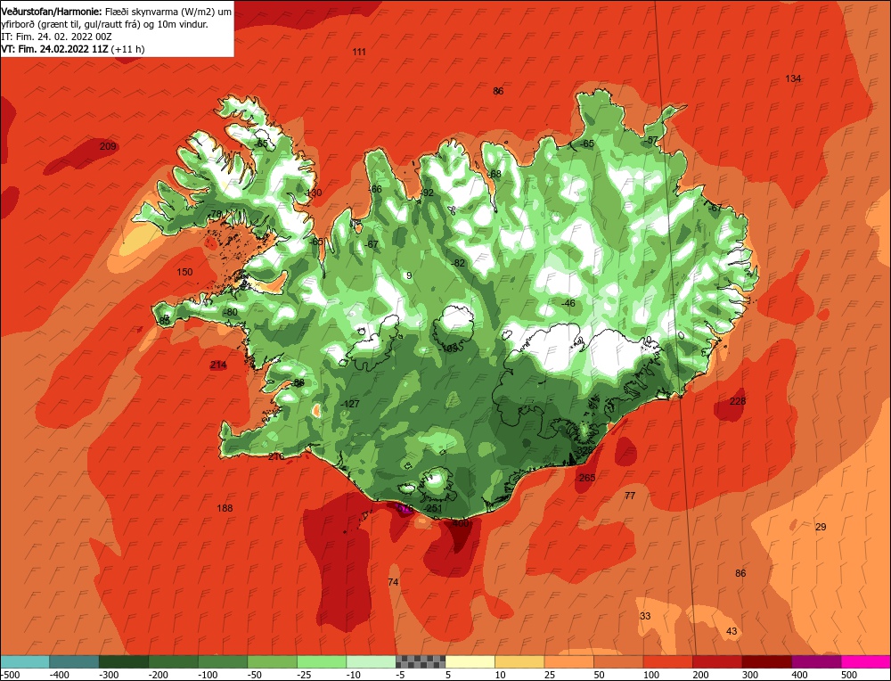Click the "-251" value near the coast
This screenshot has width=891, height=681.
click(x=434, y=508)
